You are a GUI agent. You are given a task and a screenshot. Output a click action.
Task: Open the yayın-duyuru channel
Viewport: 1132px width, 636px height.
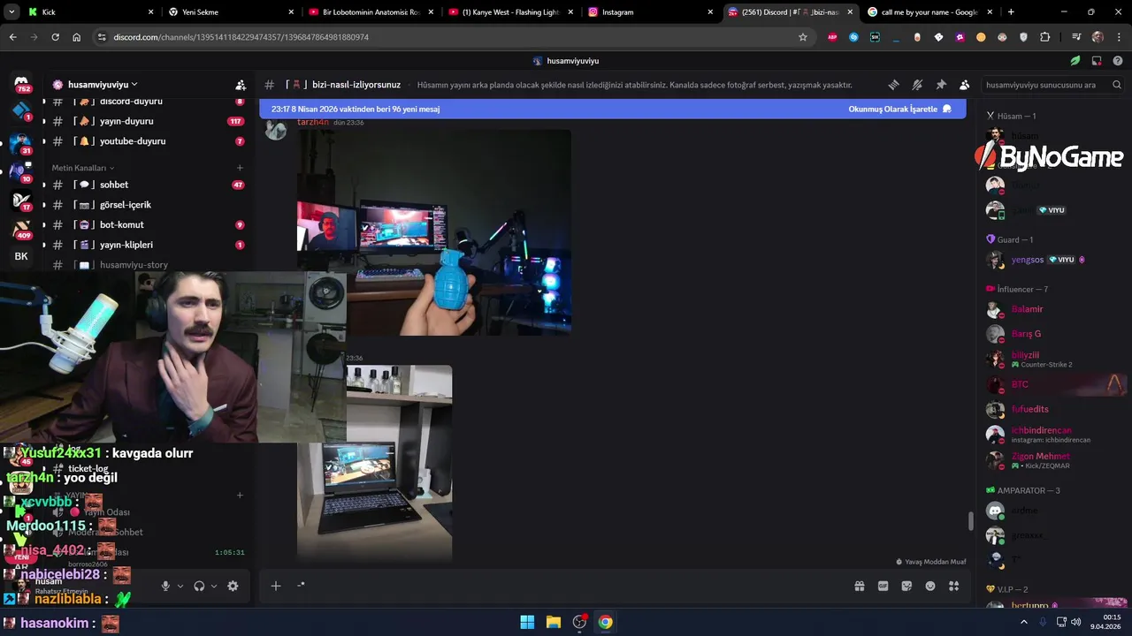click(x=149, y=121)
